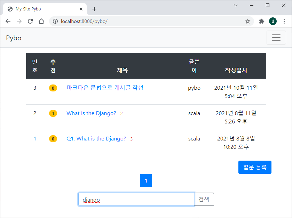Select the My Site Pybo tab

pos(45,9)
